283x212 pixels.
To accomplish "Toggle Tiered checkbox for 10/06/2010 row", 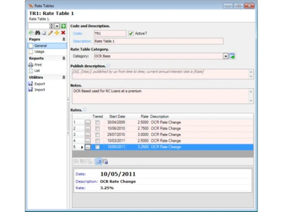I will tap(97, 129).
